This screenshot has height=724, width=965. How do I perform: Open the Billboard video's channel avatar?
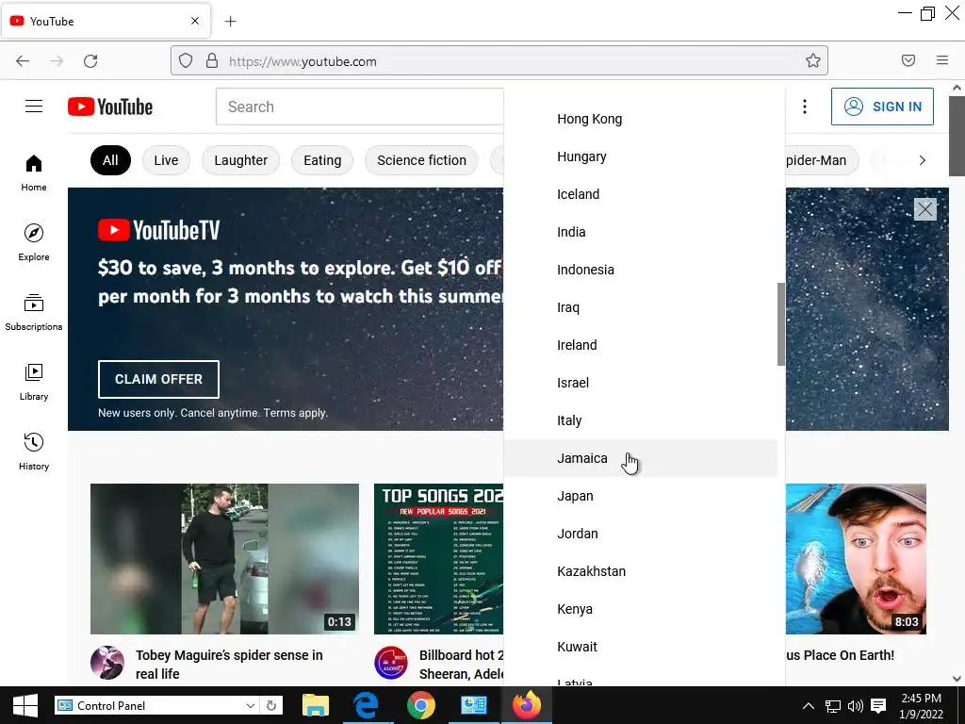pos(391,663)
